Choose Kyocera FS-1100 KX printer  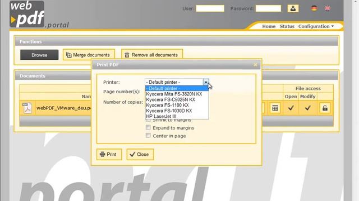[177, 105]
